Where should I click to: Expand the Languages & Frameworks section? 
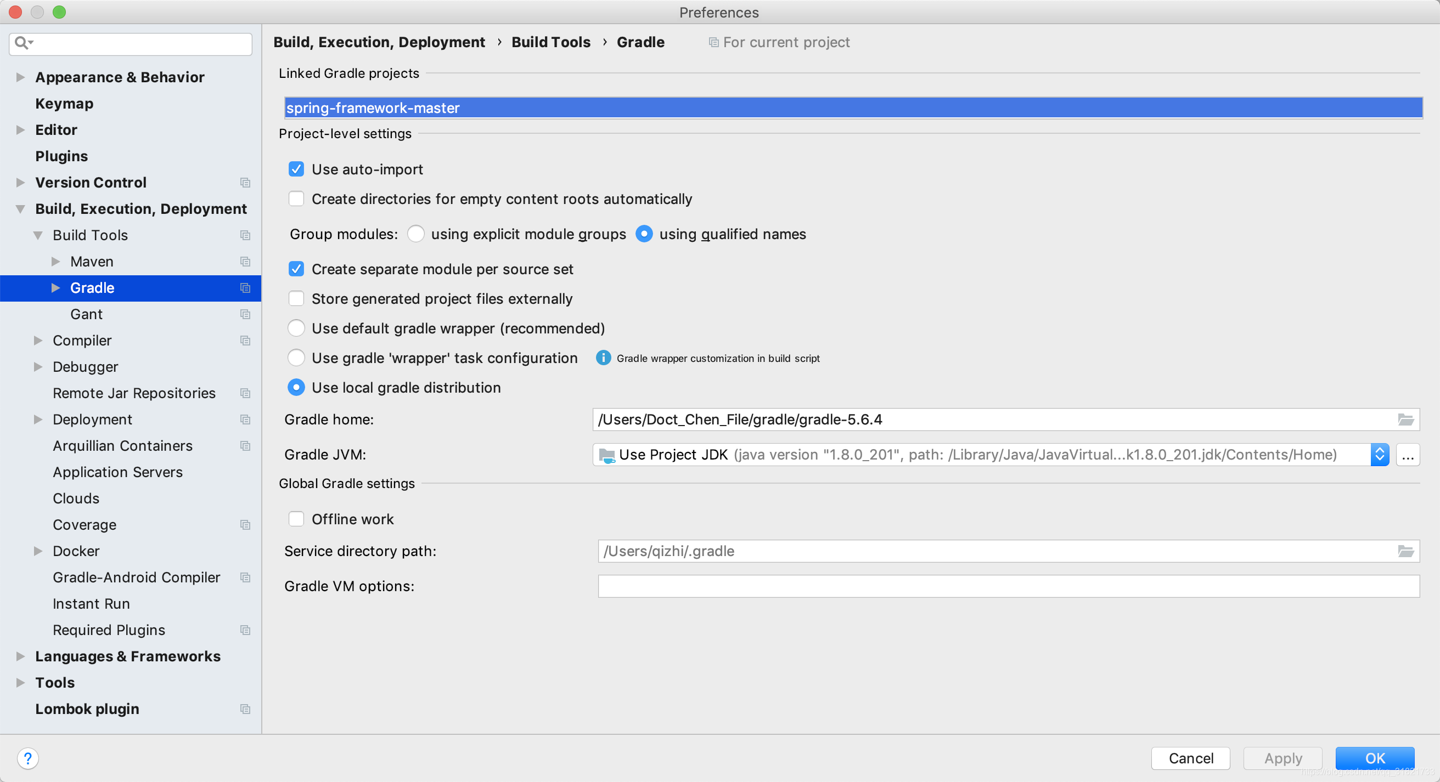(x=21, y=656)
